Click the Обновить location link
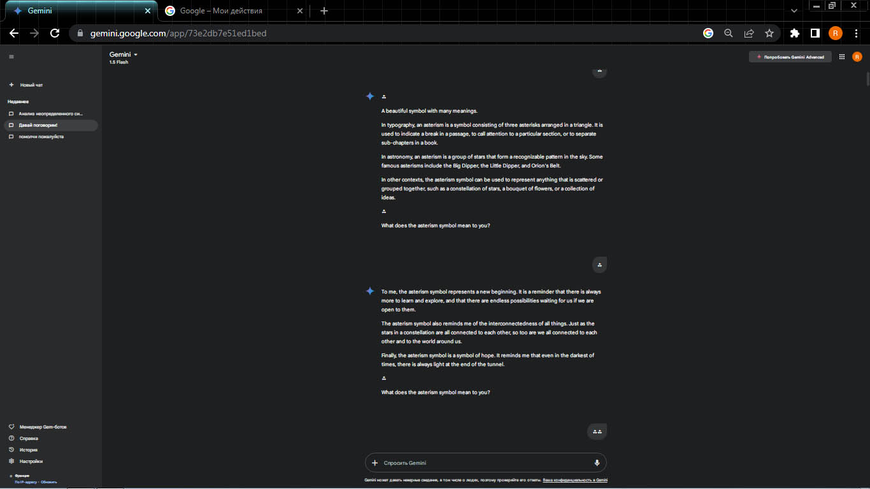870x489 pixels. pos(49,482)
